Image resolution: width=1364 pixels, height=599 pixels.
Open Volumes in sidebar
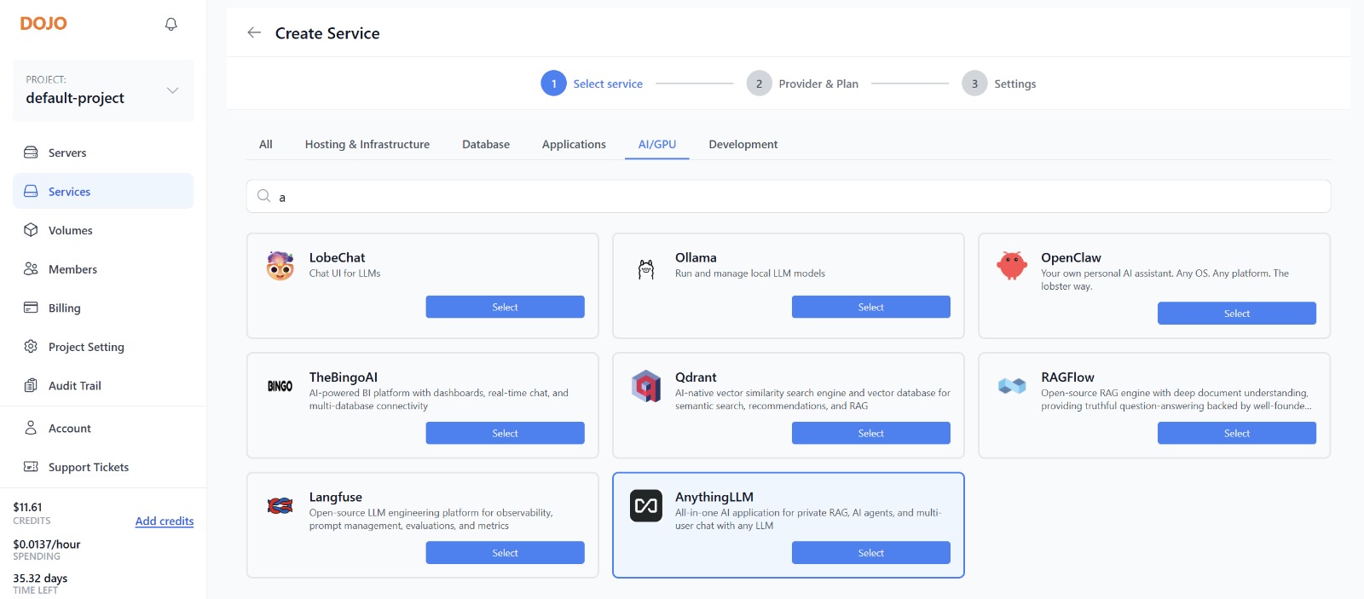[103, 230]
